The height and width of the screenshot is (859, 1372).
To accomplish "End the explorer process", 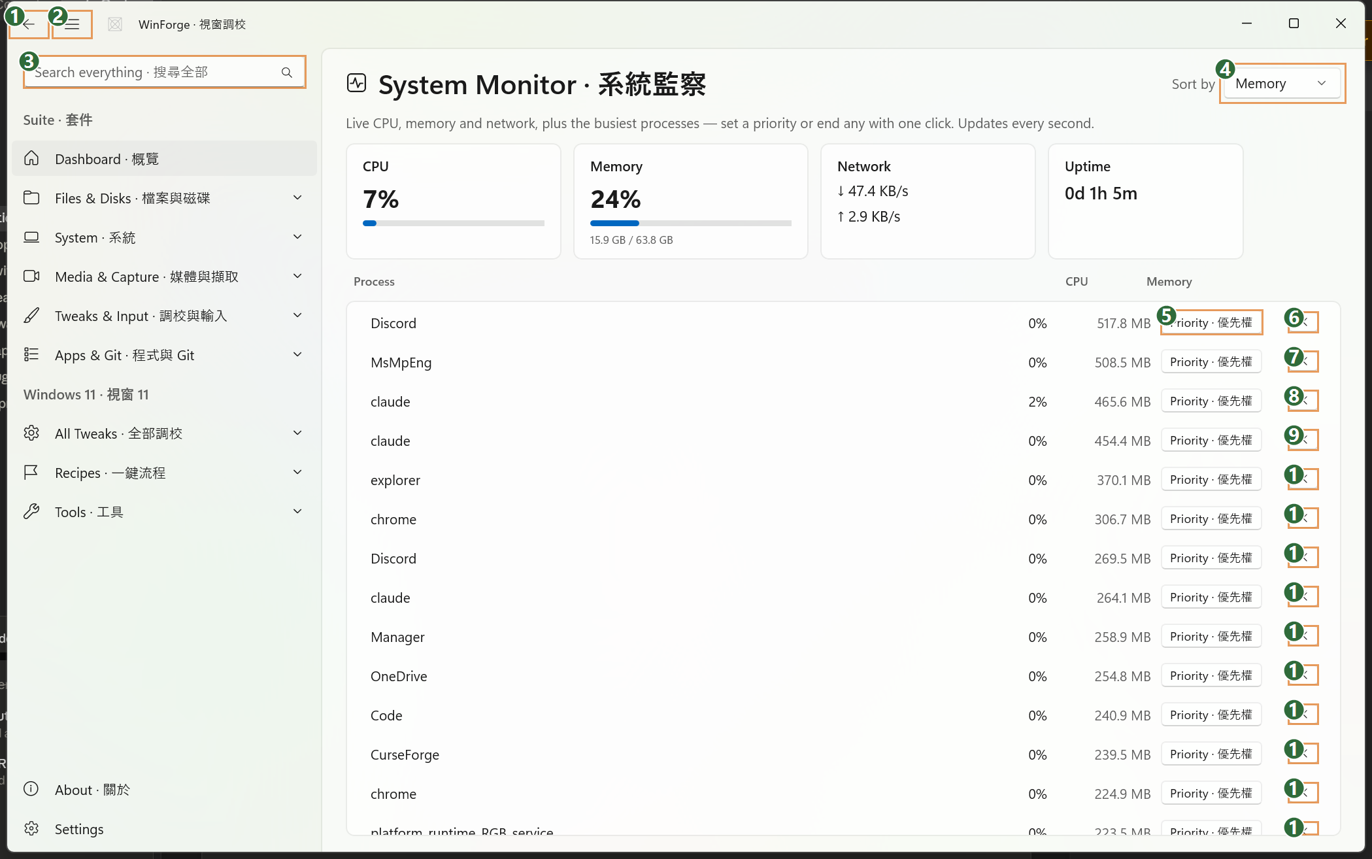I will tap(1303, 479).
